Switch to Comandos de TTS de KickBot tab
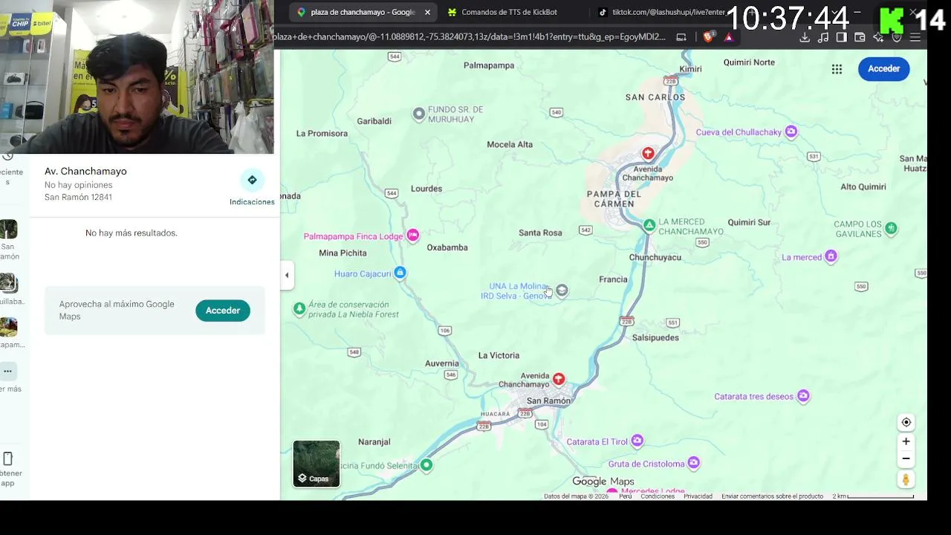951x535 pixels. pos(509,13)
